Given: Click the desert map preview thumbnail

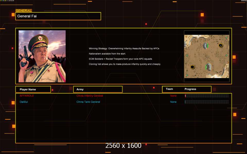Looking at the screenshot, I should (x=207, y=56).
